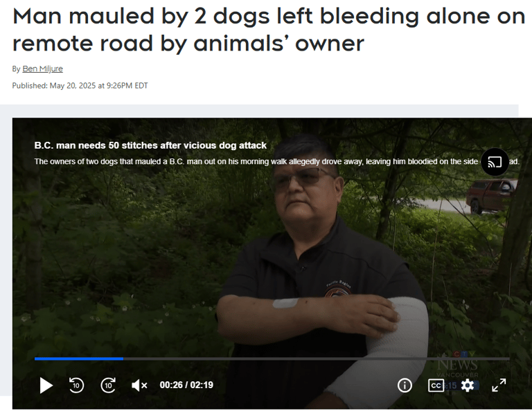The height and width of the screenshot is (411, 532).
Task: Open video info panel
Action: 405,385
